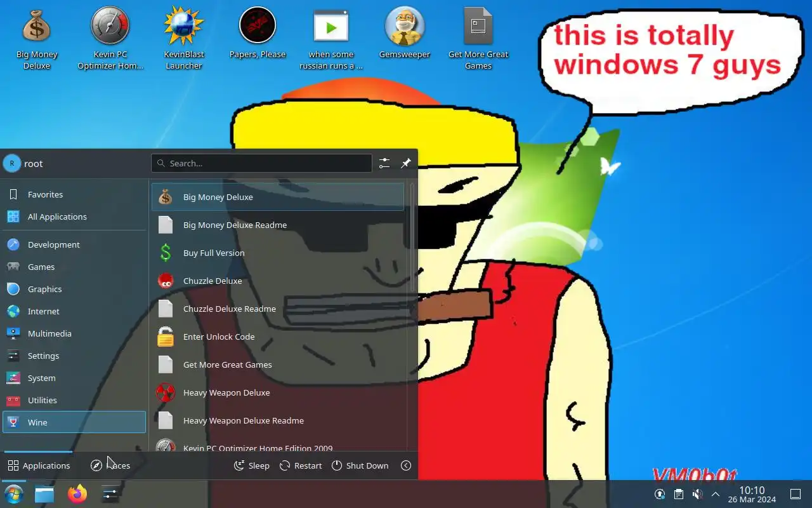The image size is (812, 508).
Task: Open Multimedia category
Action: (x=74, y=333)
